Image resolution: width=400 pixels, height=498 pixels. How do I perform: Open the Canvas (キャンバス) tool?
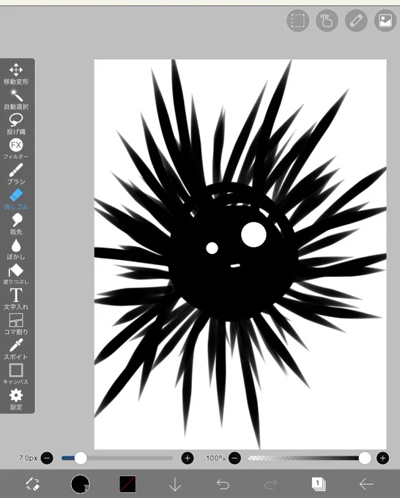click(16, 375)
